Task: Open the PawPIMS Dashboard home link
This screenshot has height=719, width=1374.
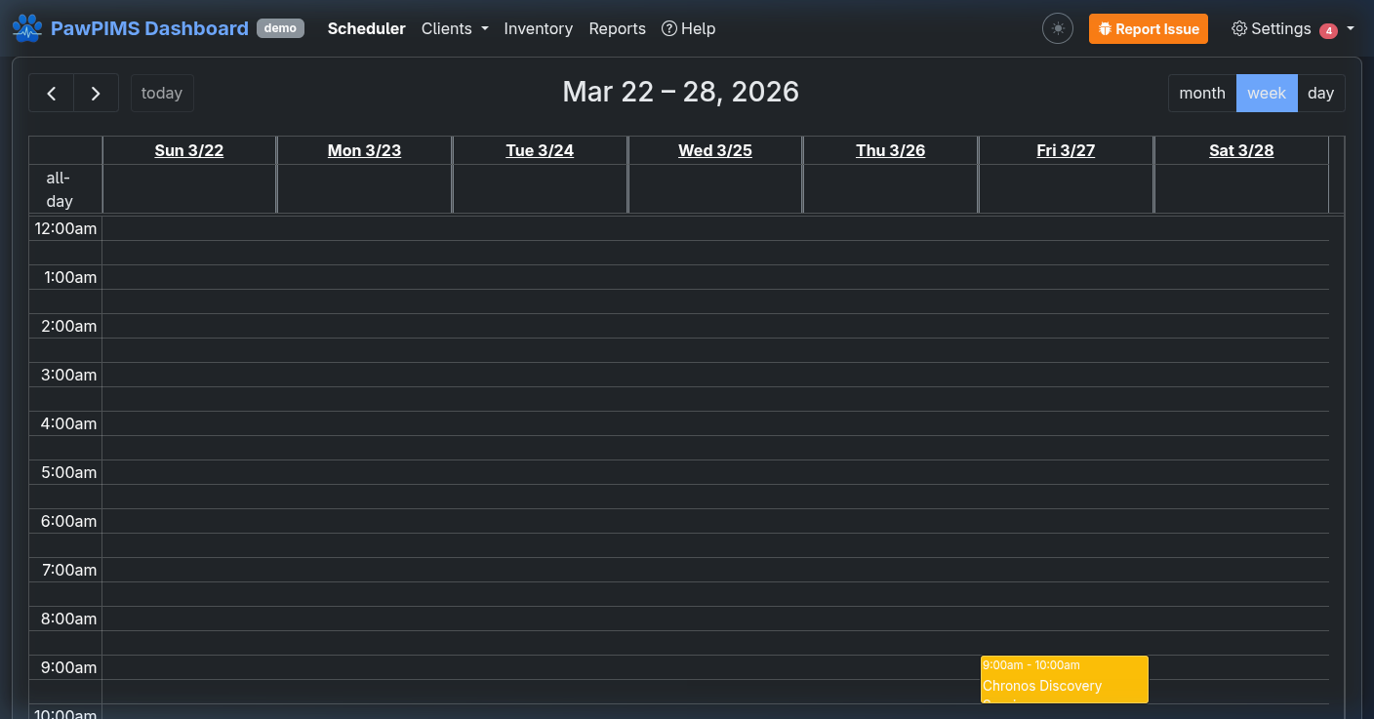Action: 149,28
